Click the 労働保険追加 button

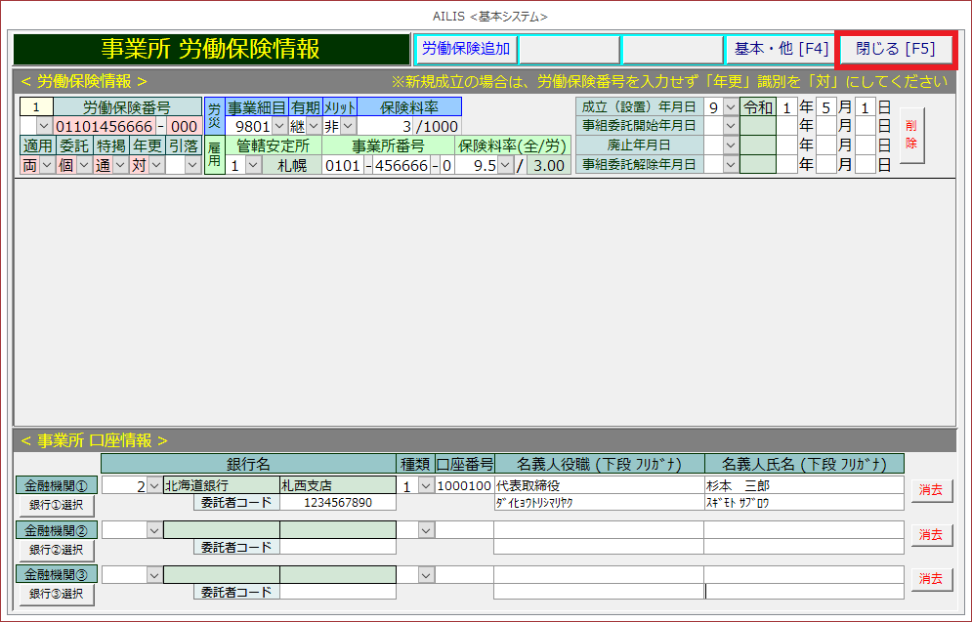coord(465,49)
